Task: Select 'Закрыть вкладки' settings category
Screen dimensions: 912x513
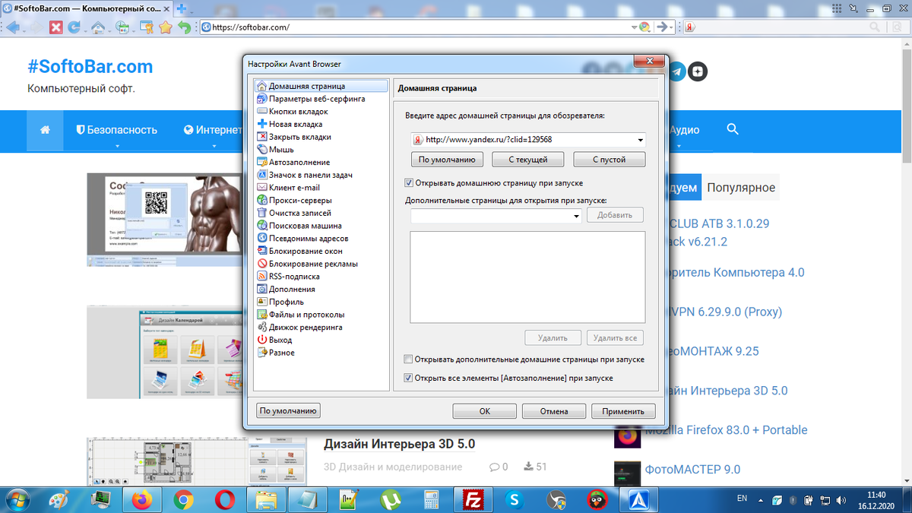Action: tap(299, 137)
